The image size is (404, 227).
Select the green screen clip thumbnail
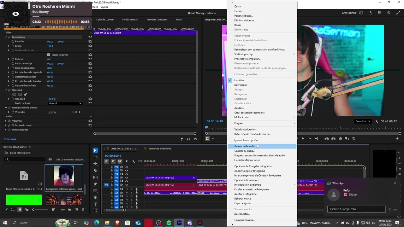[x=24, y=200]
